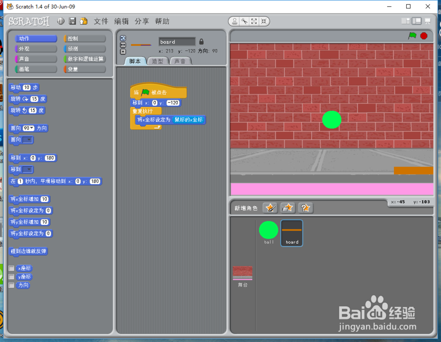Set rotation style to left-right flip only
The height and width of the screenshot is (342, 441).
click(x=123, y=45)
